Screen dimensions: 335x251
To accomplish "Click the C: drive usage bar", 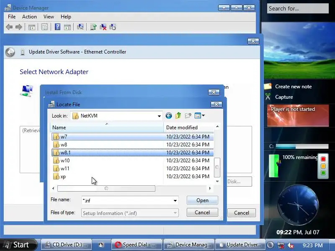I will coord(302,146).
